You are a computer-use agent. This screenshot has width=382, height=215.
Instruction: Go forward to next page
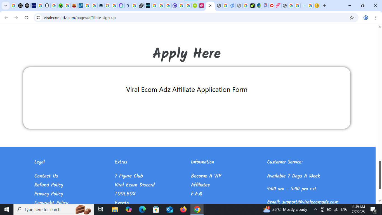(16, 18)
